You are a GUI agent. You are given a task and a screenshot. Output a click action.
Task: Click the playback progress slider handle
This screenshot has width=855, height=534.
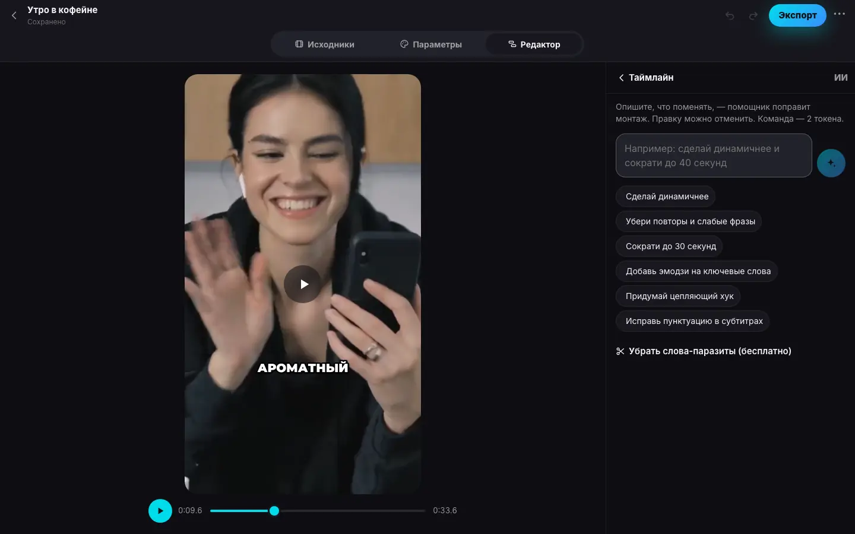pyautogui.click(x=274, y=511)
